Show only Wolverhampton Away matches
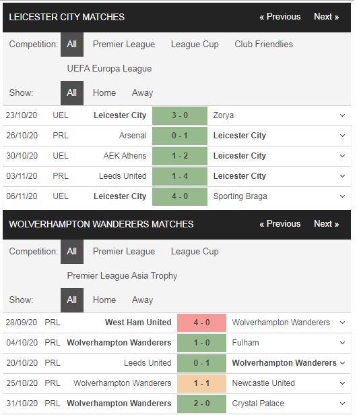Screen dimensions: 357x415 [142, 300]
